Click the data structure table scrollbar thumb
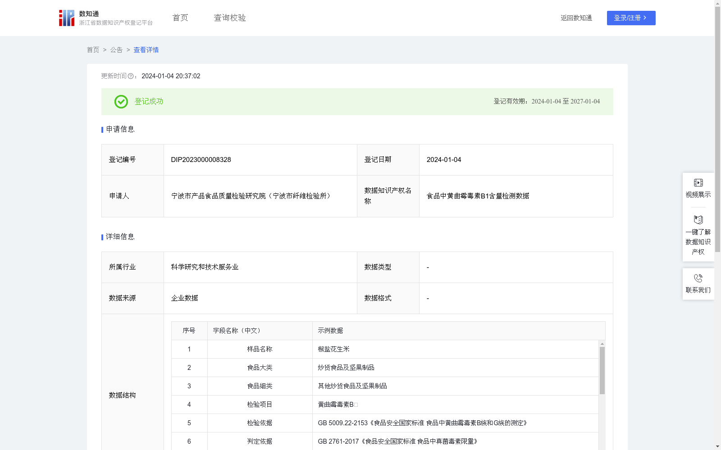Viewport: 721px width, 450px height. click(x=602, y=370)
